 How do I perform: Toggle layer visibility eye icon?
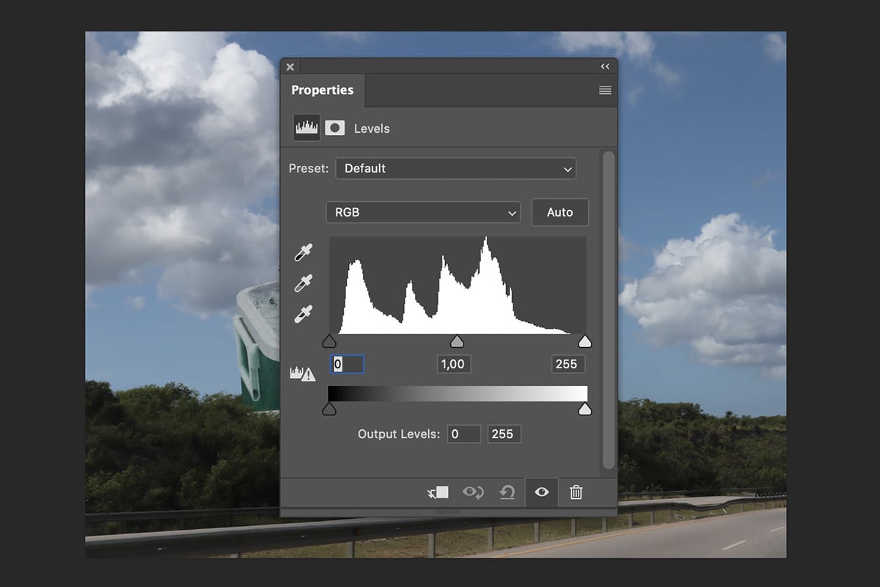(541, 492)
